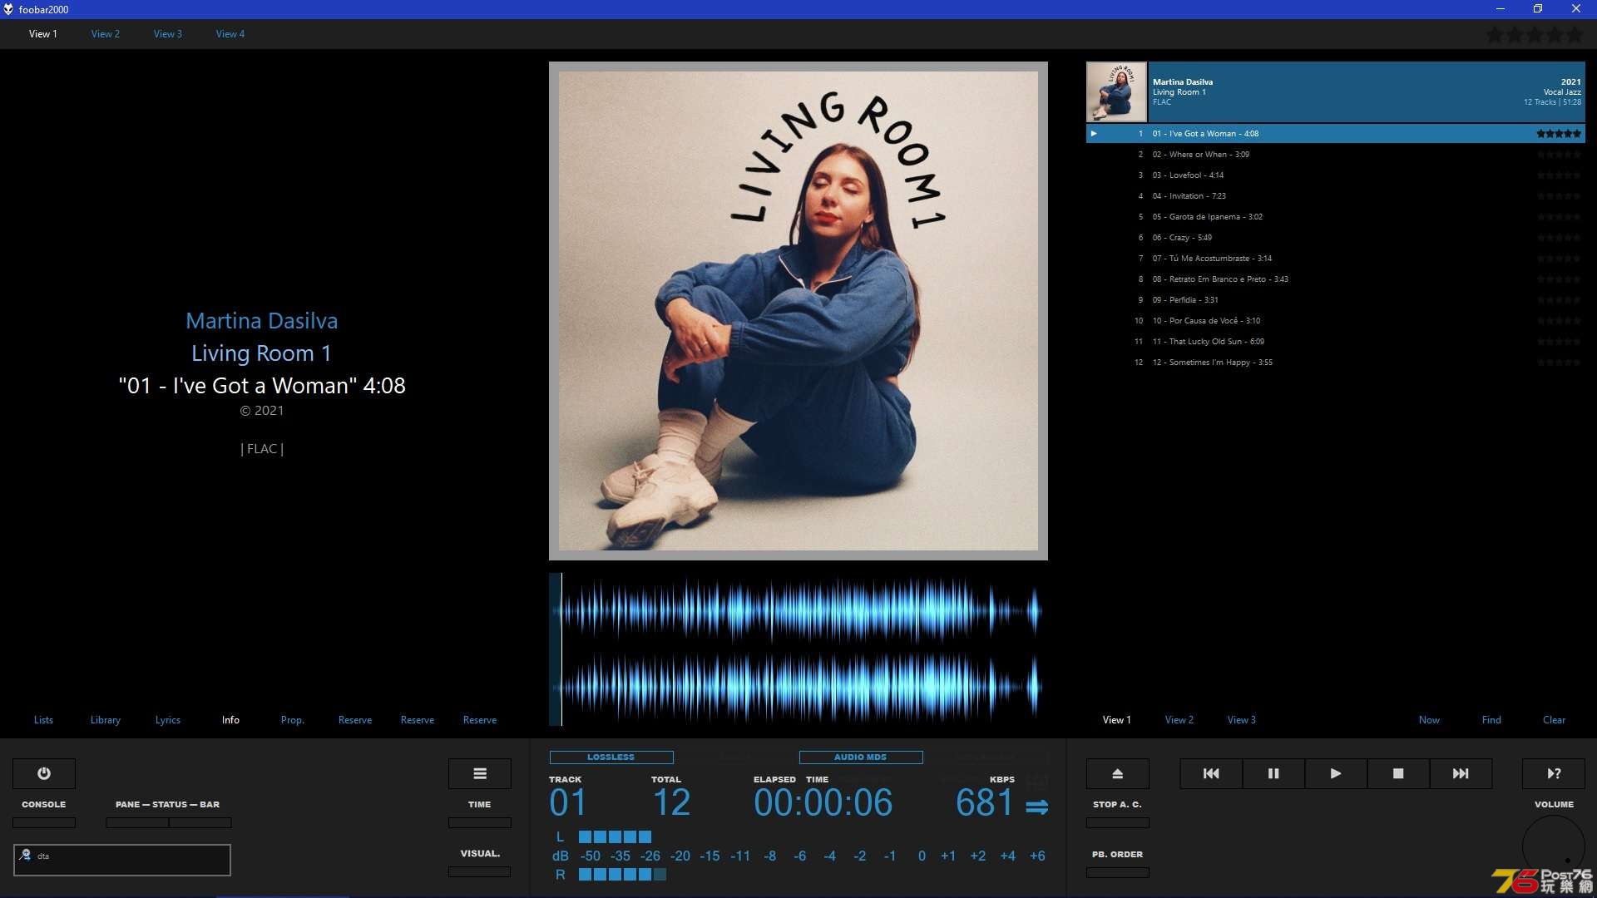Select track 04 - Invitation - 7:23
The image size is (1597, 898).
coord(1336,196)
